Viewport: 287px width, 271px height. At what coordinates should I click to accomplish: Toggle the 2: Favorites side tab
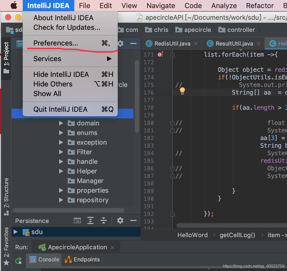6,246
